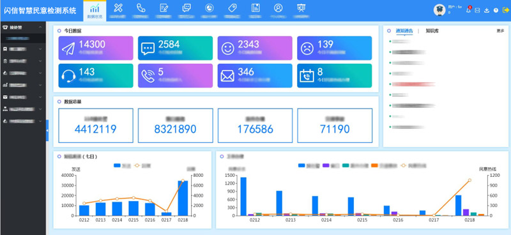
Task: Toggle blue 发送 legend in seven-day chart
Action: pyautogui.click(x=122, y=165)
